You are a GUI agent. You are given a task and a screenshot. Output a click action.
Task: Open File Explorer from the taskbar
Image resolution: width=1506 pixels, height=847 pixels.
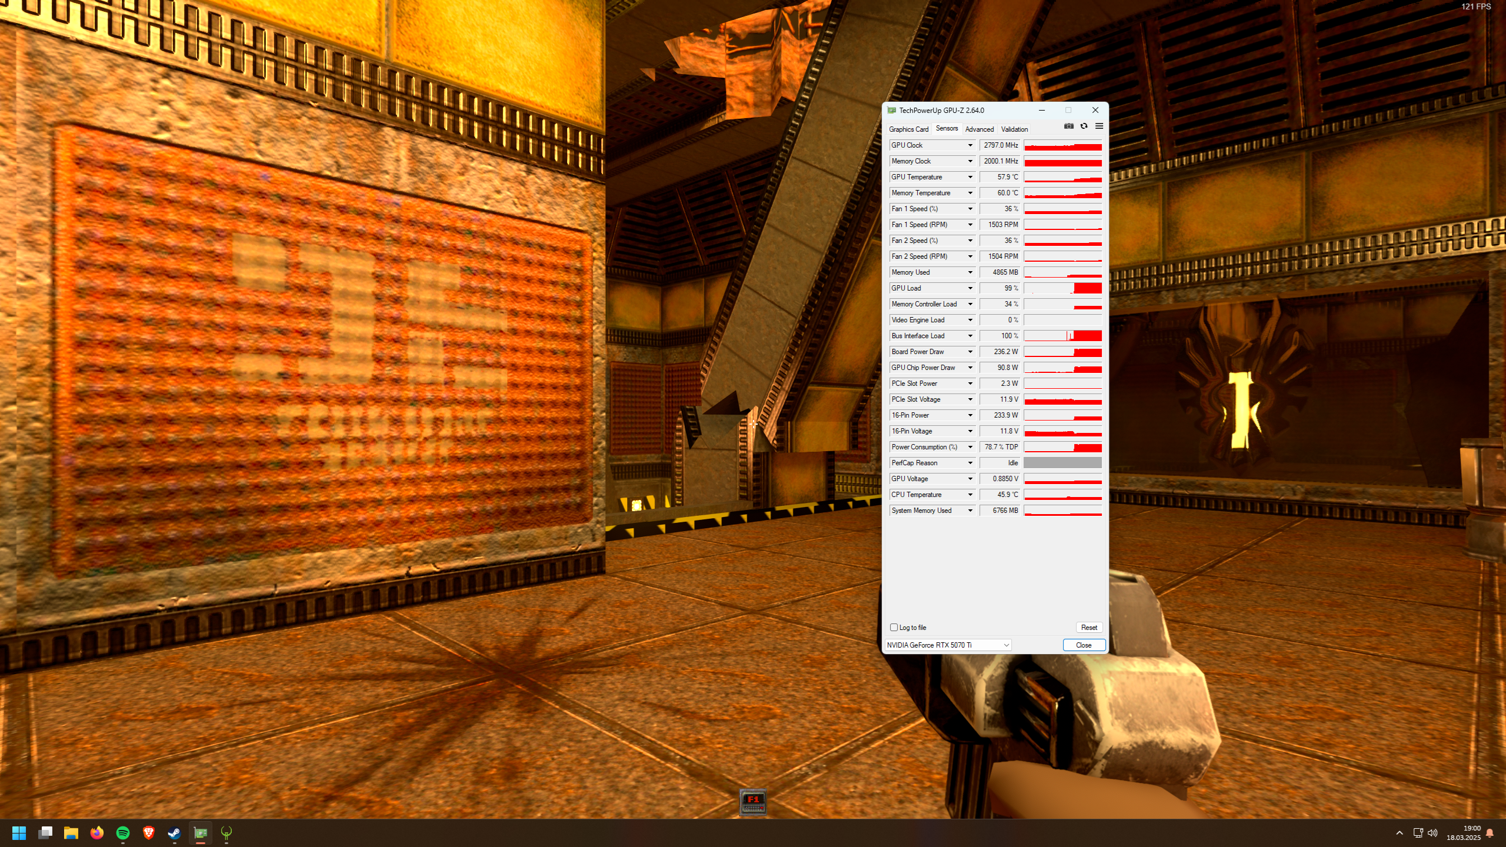tap(71, 833)
